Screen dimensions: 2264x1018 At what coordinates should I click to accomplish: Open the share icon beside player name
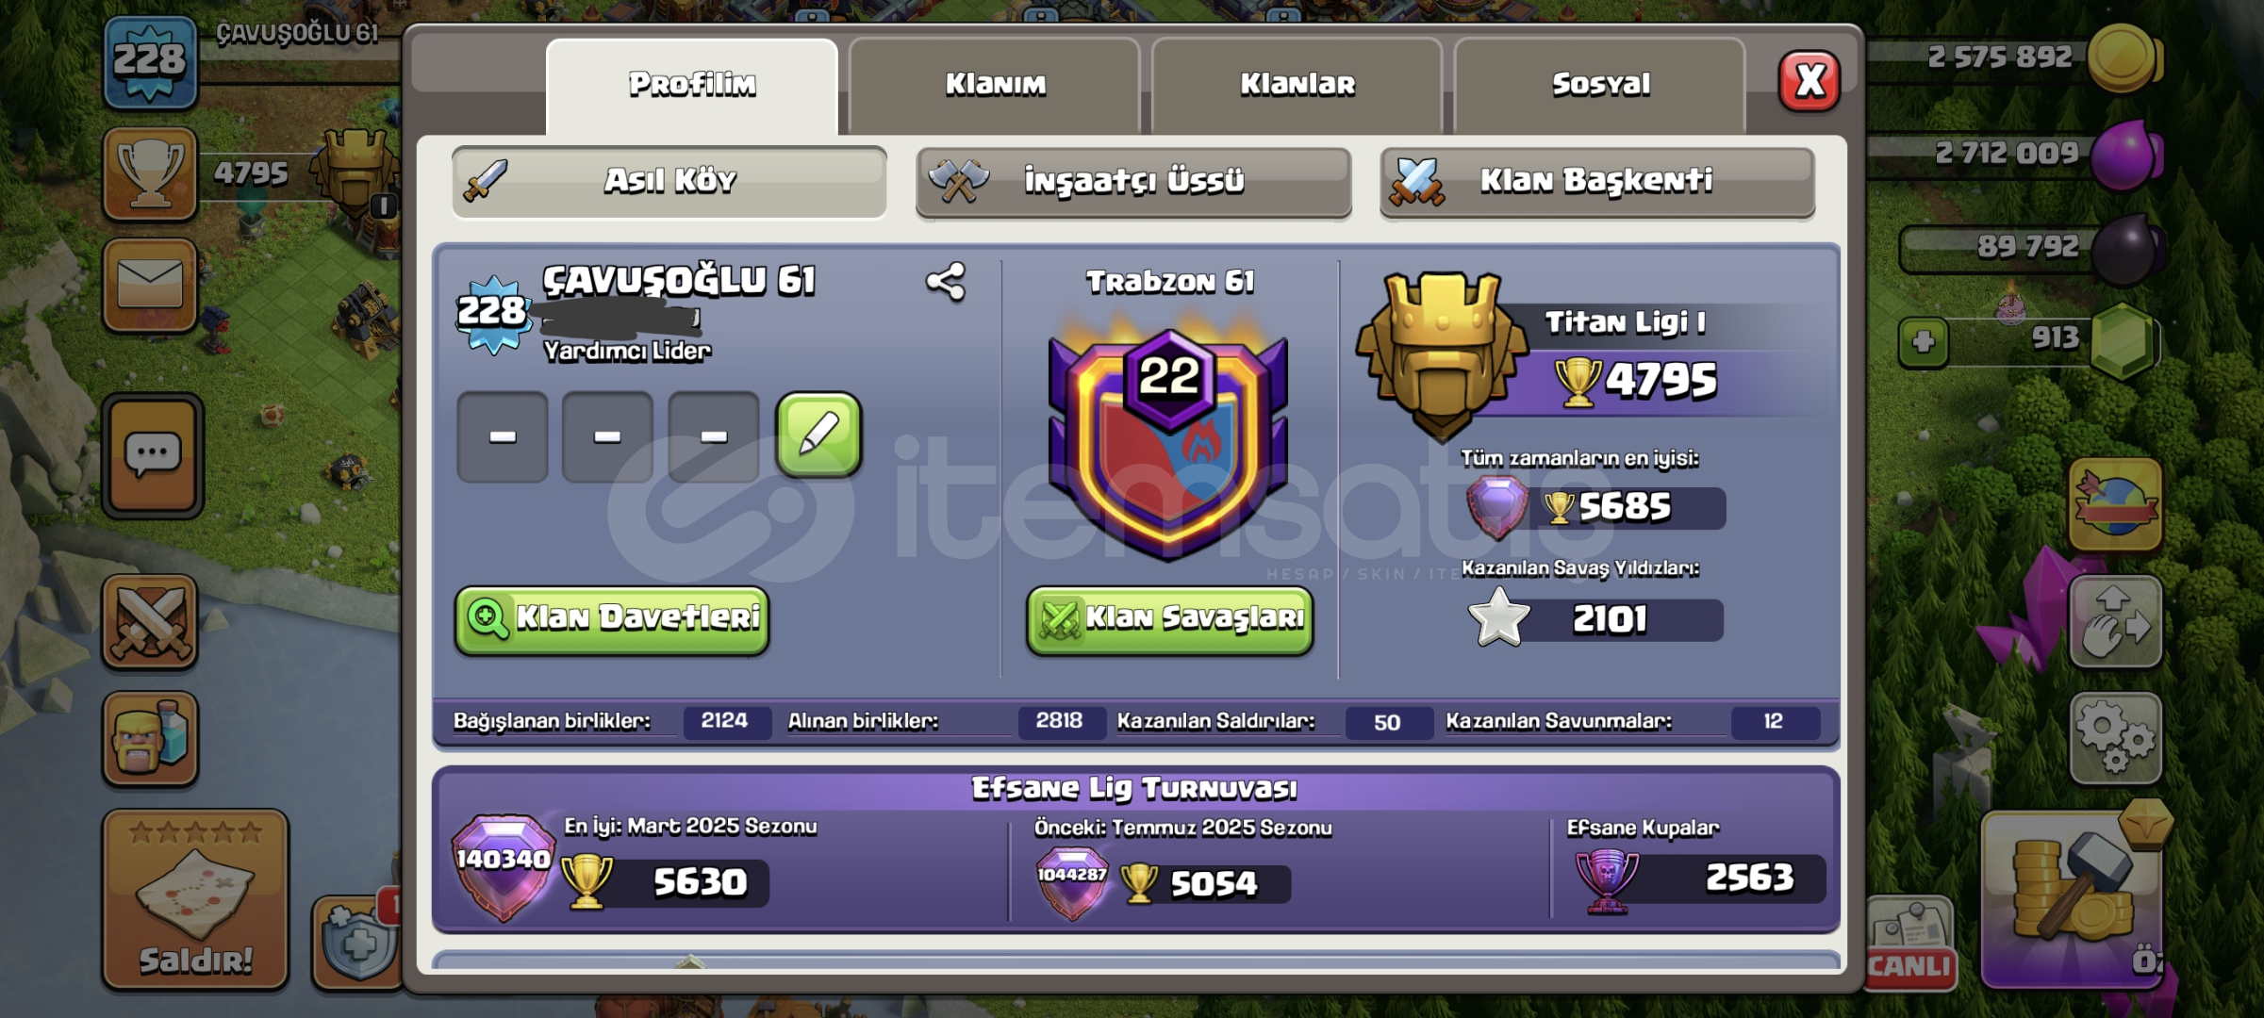[946, 282]
